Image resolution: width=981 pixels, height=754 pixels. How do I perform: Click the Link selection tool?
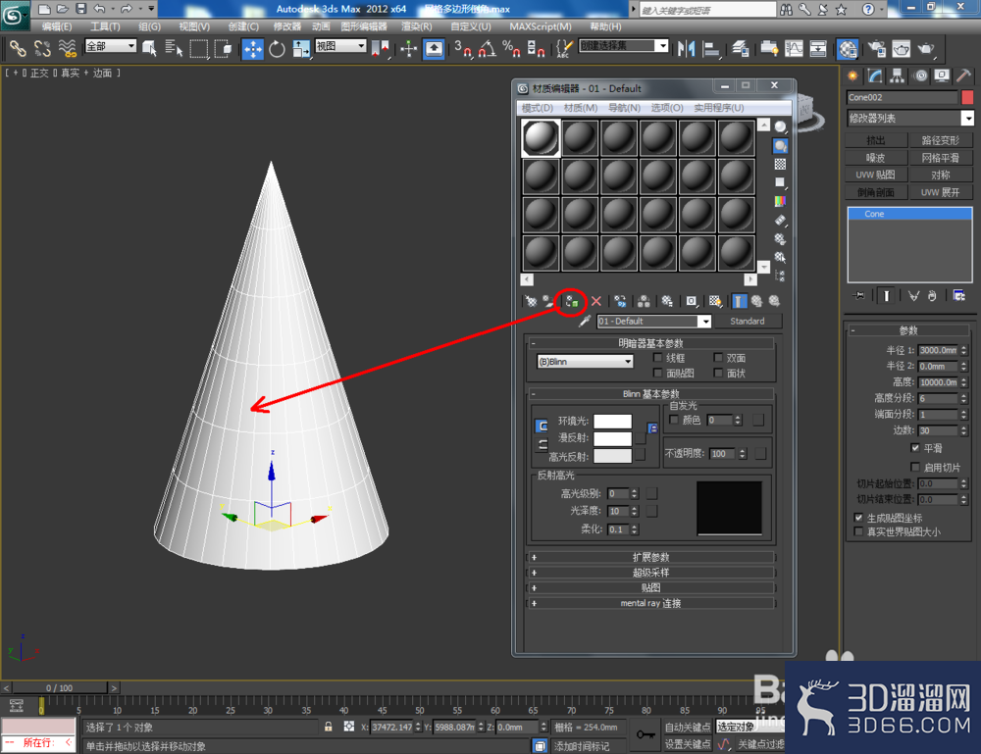pos(18,49)
